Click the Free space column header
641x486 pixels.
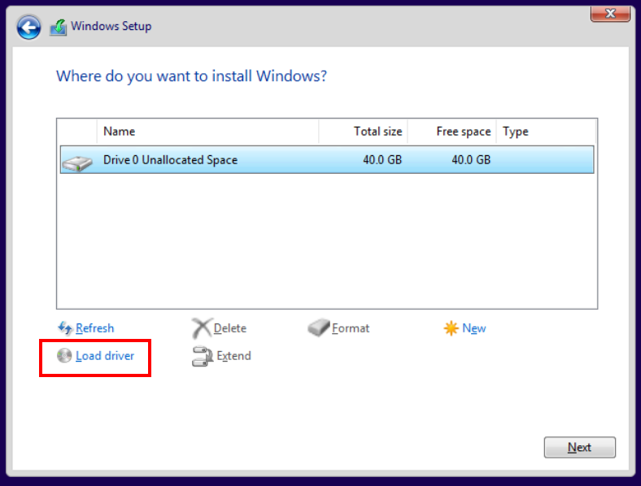[x=451, y=132]
